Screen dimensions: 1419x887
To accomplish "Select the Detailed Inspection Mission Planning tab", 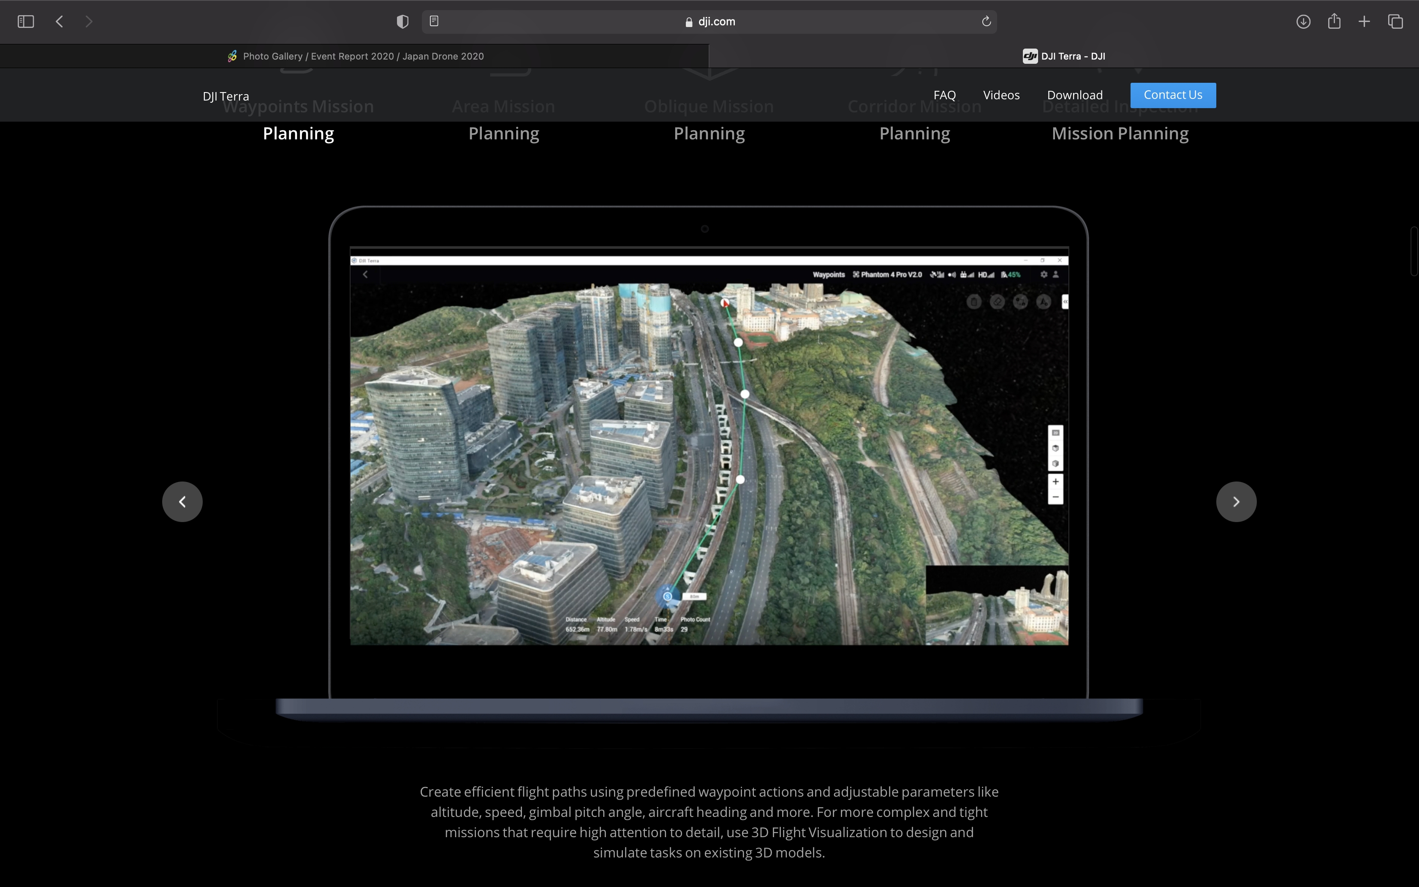I will 1120,134.
